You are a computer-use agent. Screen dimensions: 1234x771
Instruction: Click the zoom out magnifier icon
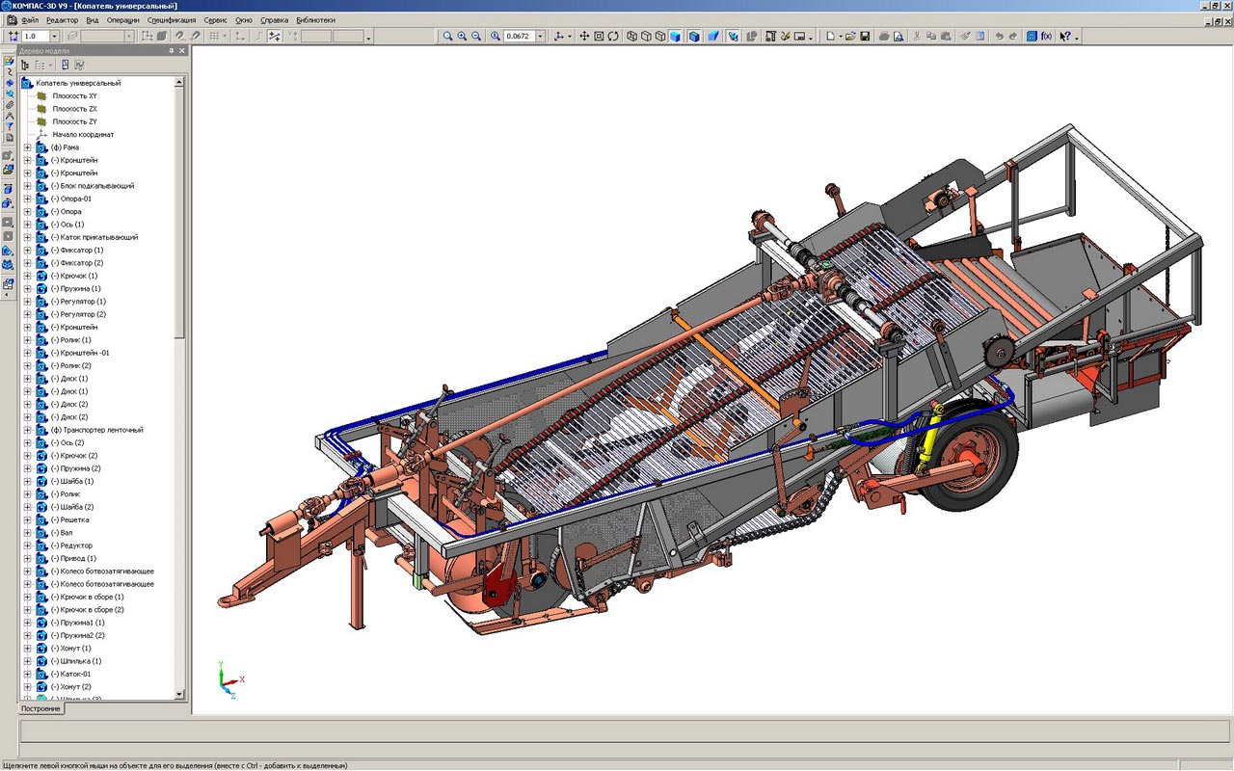(476, 37)
